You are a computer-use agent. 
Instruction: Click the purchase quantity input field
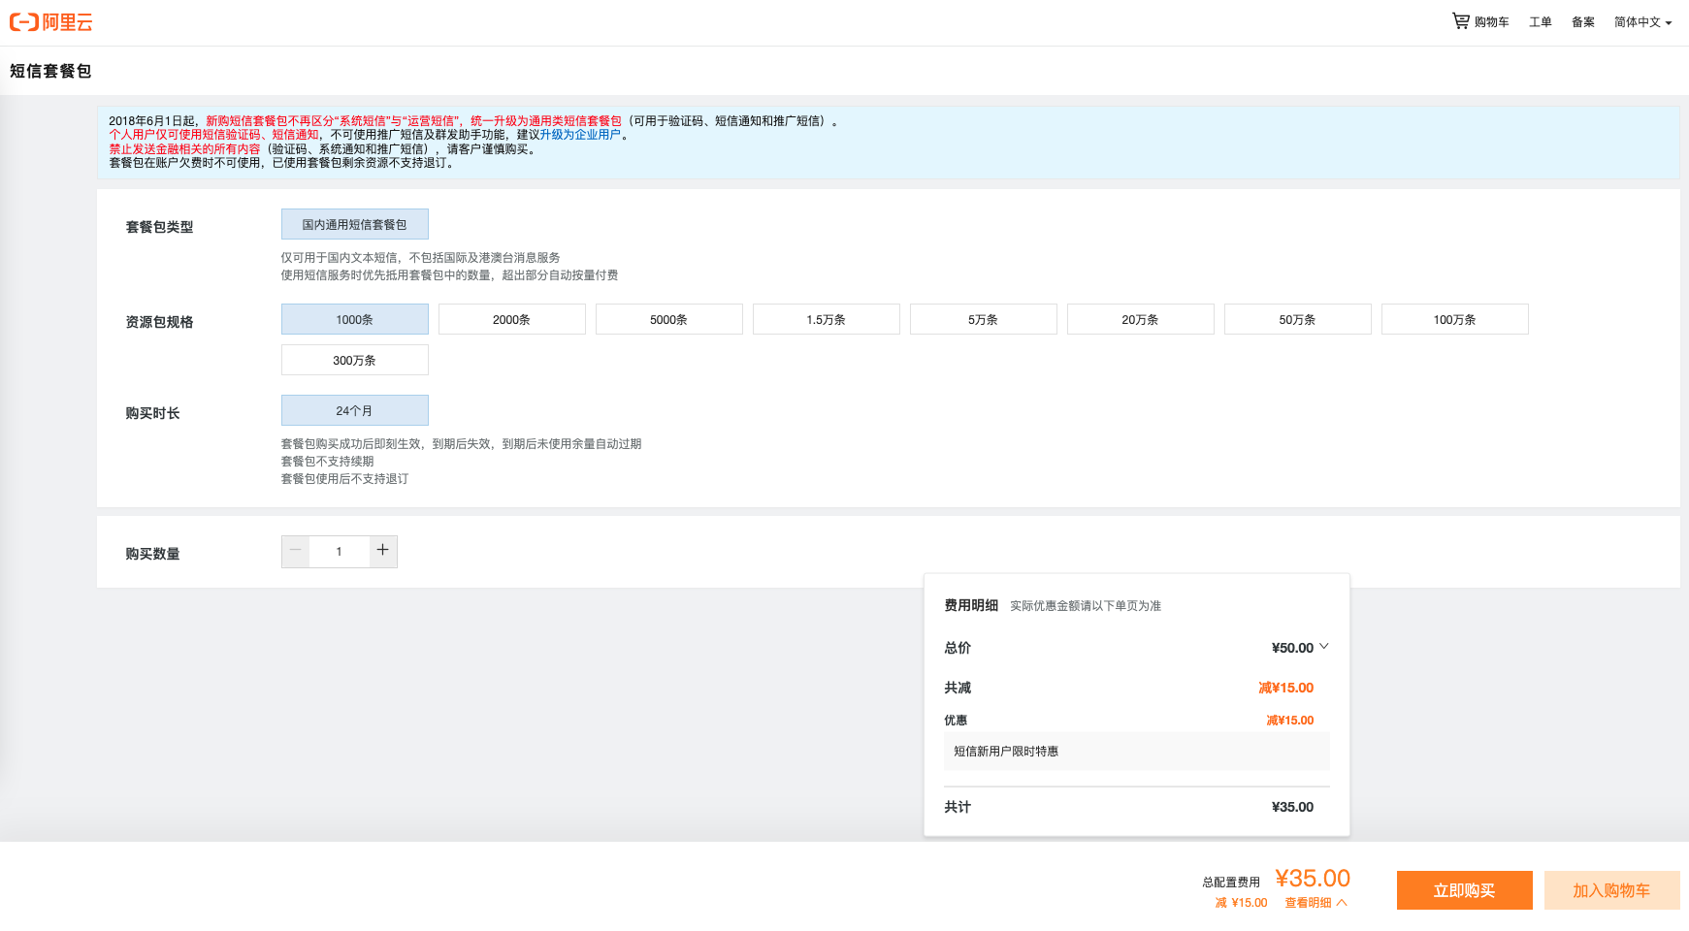(340, 551)
